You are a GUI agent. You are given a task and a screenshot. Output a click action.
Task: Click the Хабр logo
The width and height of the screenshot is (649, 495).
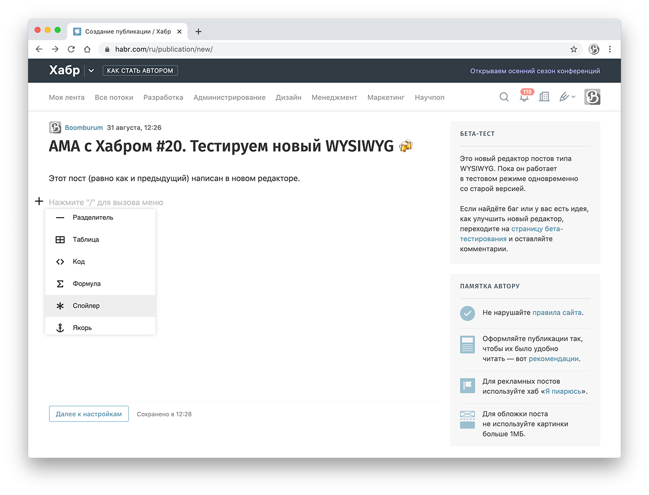pyautogui.click(x=64, y=70)
